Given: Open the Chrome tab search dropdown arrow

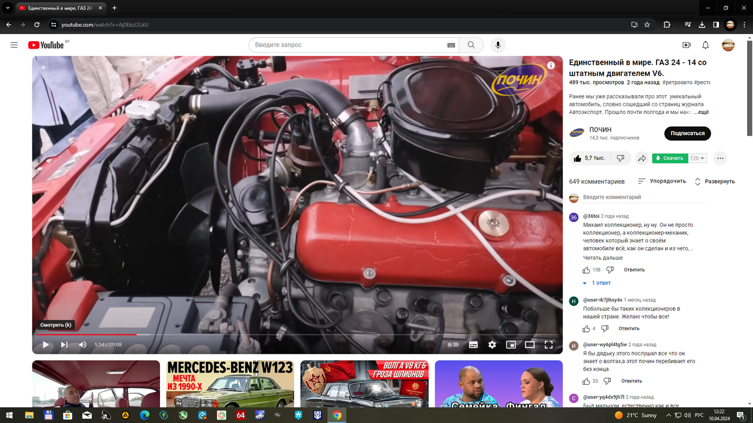Looking at the screenshot, I should (x=8, y=8).
